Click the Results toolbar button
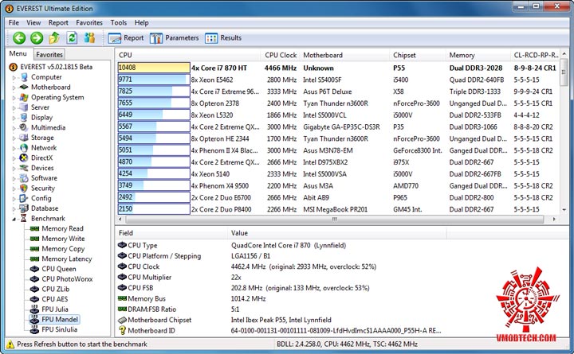 coord(223,38)
